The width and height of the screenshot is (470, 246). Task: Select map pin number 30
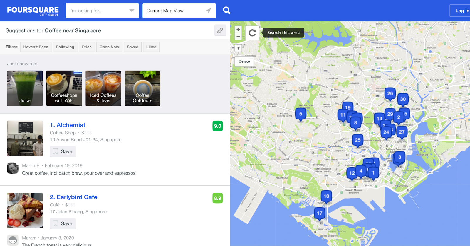point(403,100)
